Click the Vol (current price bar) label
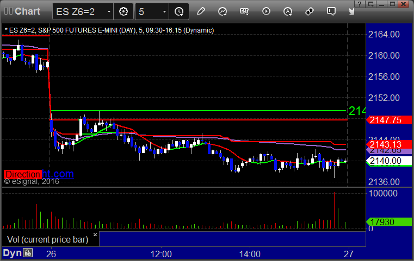The width and height of the screenshot is (414, 261). tap(47, 239)
